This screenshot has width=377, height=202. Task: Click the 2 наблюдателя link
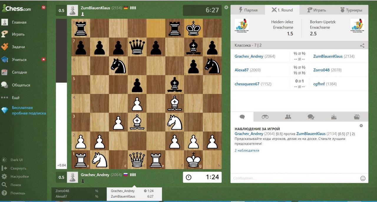pyautogui.click(x=247, y=150)
